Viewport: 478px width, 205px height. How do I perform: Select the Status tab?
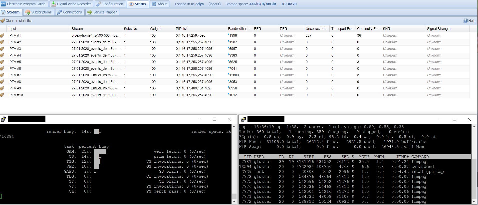click(x=138, y=4)
